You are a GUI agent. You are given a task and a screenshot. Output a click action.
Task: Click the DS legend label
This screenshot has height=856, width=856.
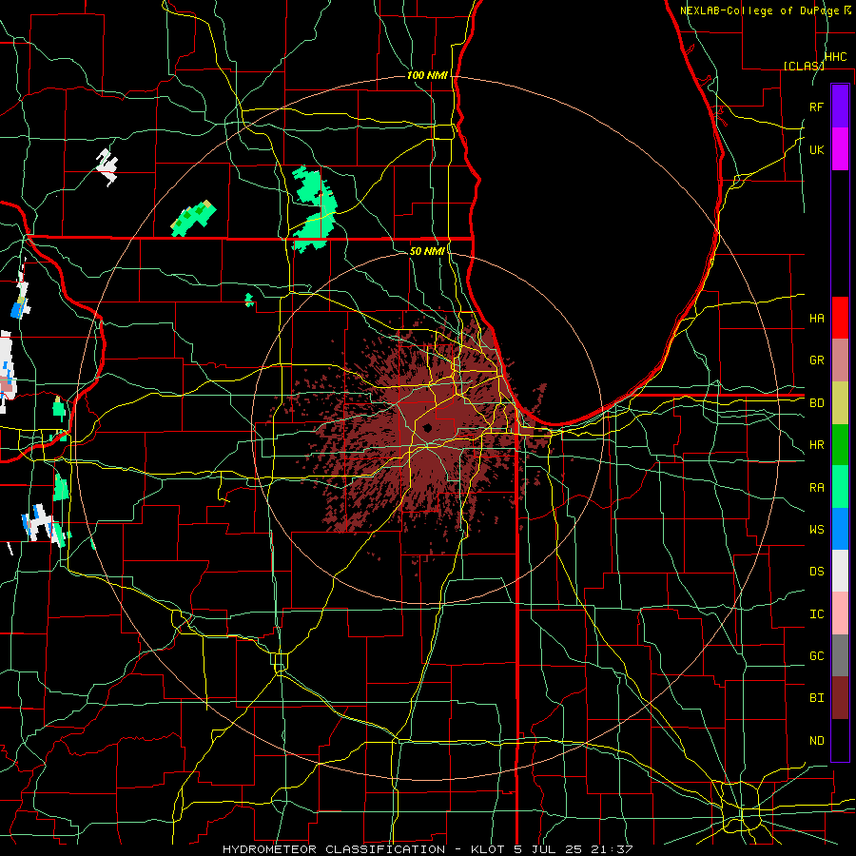coord(816,572)
